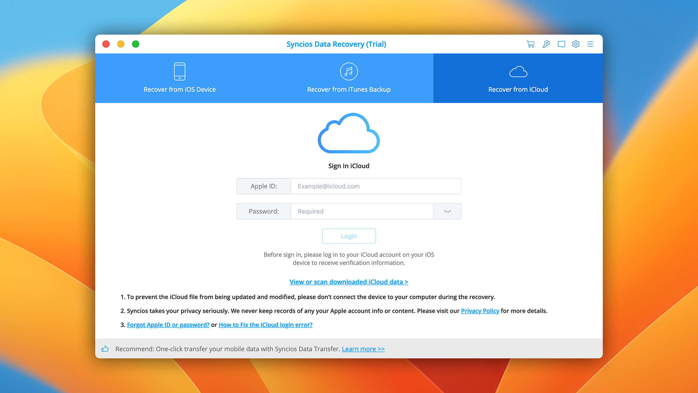
Task: Open the settings gear icon
Action: tap(576, 44)
